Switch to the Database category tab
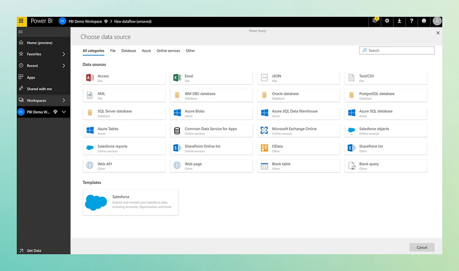The image size is (459, 271). tap(128, 51)
